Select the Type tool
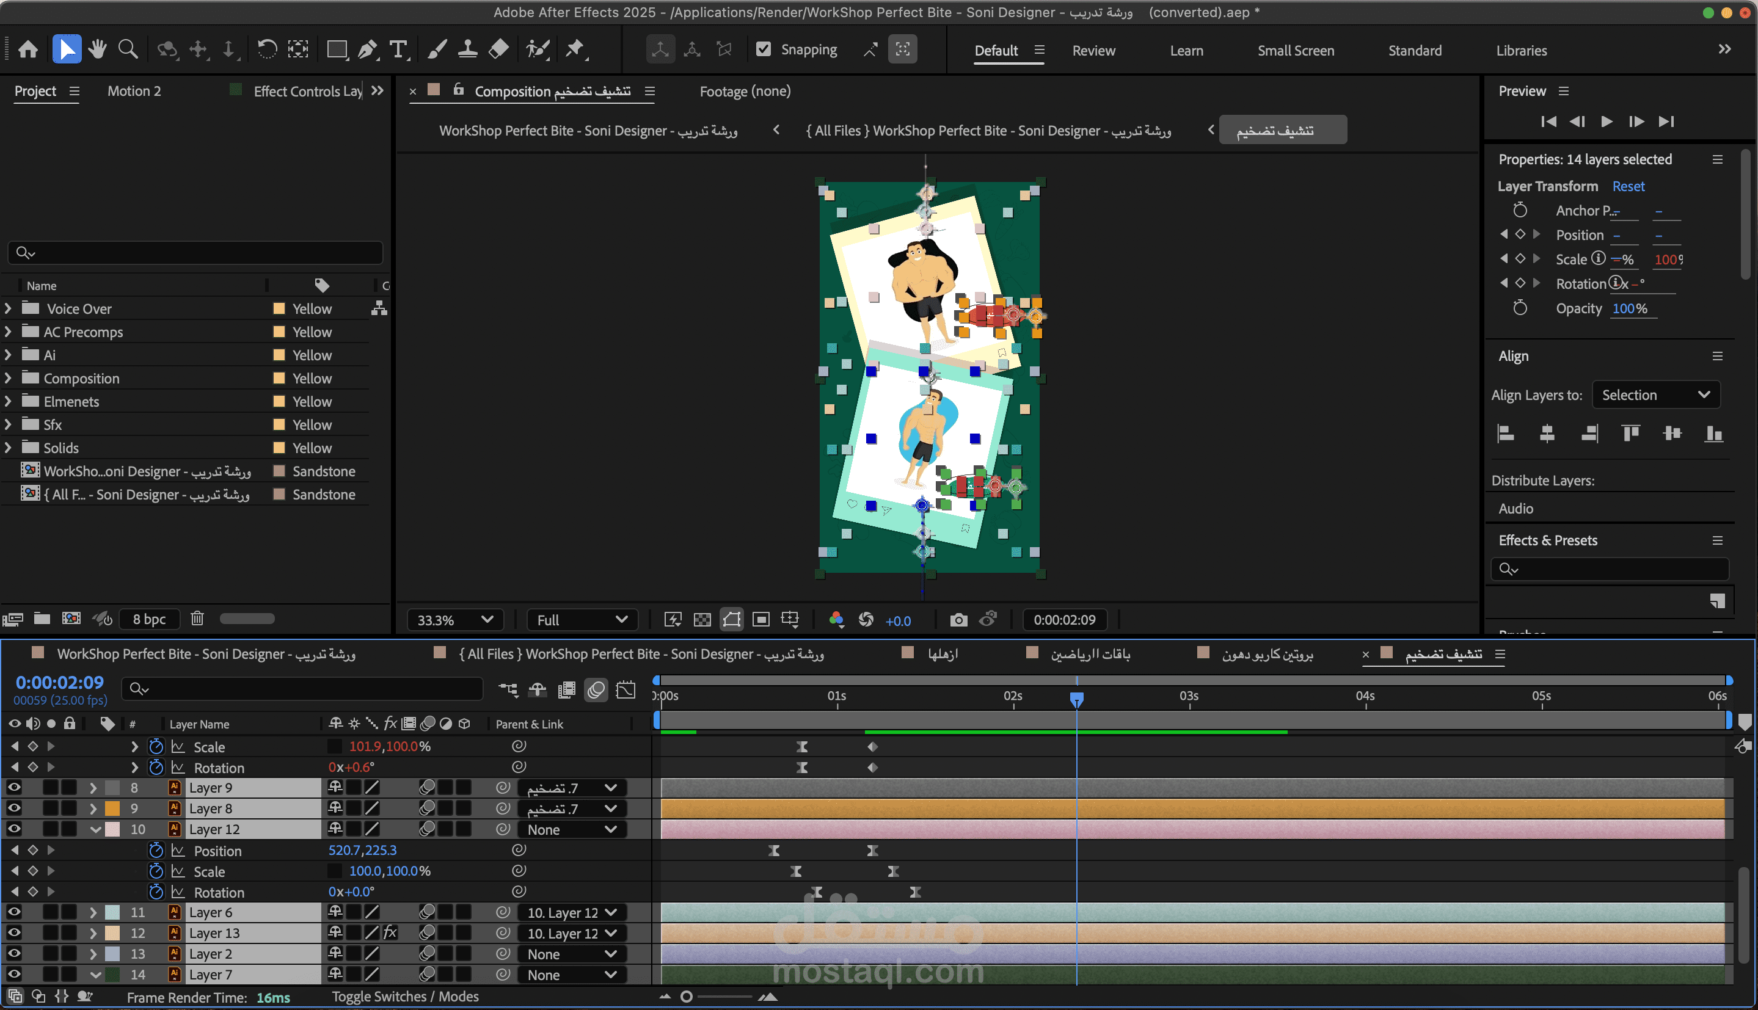 pos(398,49)
